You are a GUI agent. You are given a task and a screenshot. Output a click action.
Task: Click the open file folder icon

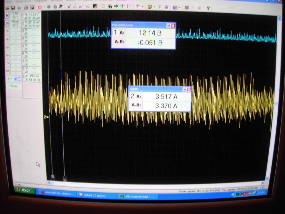pyautogui.click(x=7, y=7)
